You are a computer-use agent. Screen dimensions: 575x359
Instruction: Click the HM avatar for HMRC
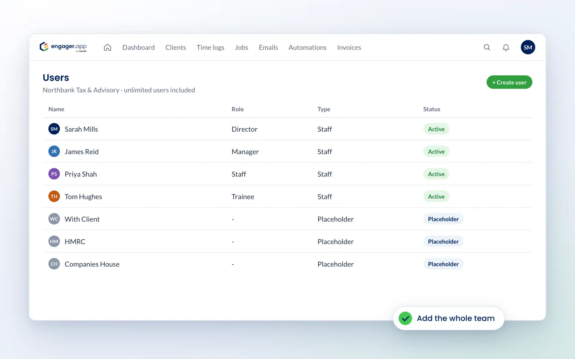tap(54, 241)
